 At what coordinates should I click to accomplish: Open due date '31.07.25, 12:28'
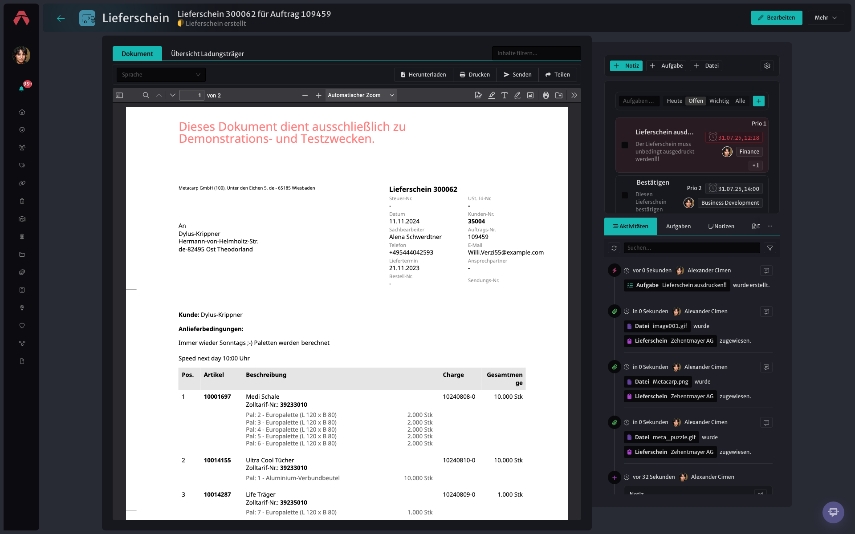pyautogui.click(x=734, y=138)
